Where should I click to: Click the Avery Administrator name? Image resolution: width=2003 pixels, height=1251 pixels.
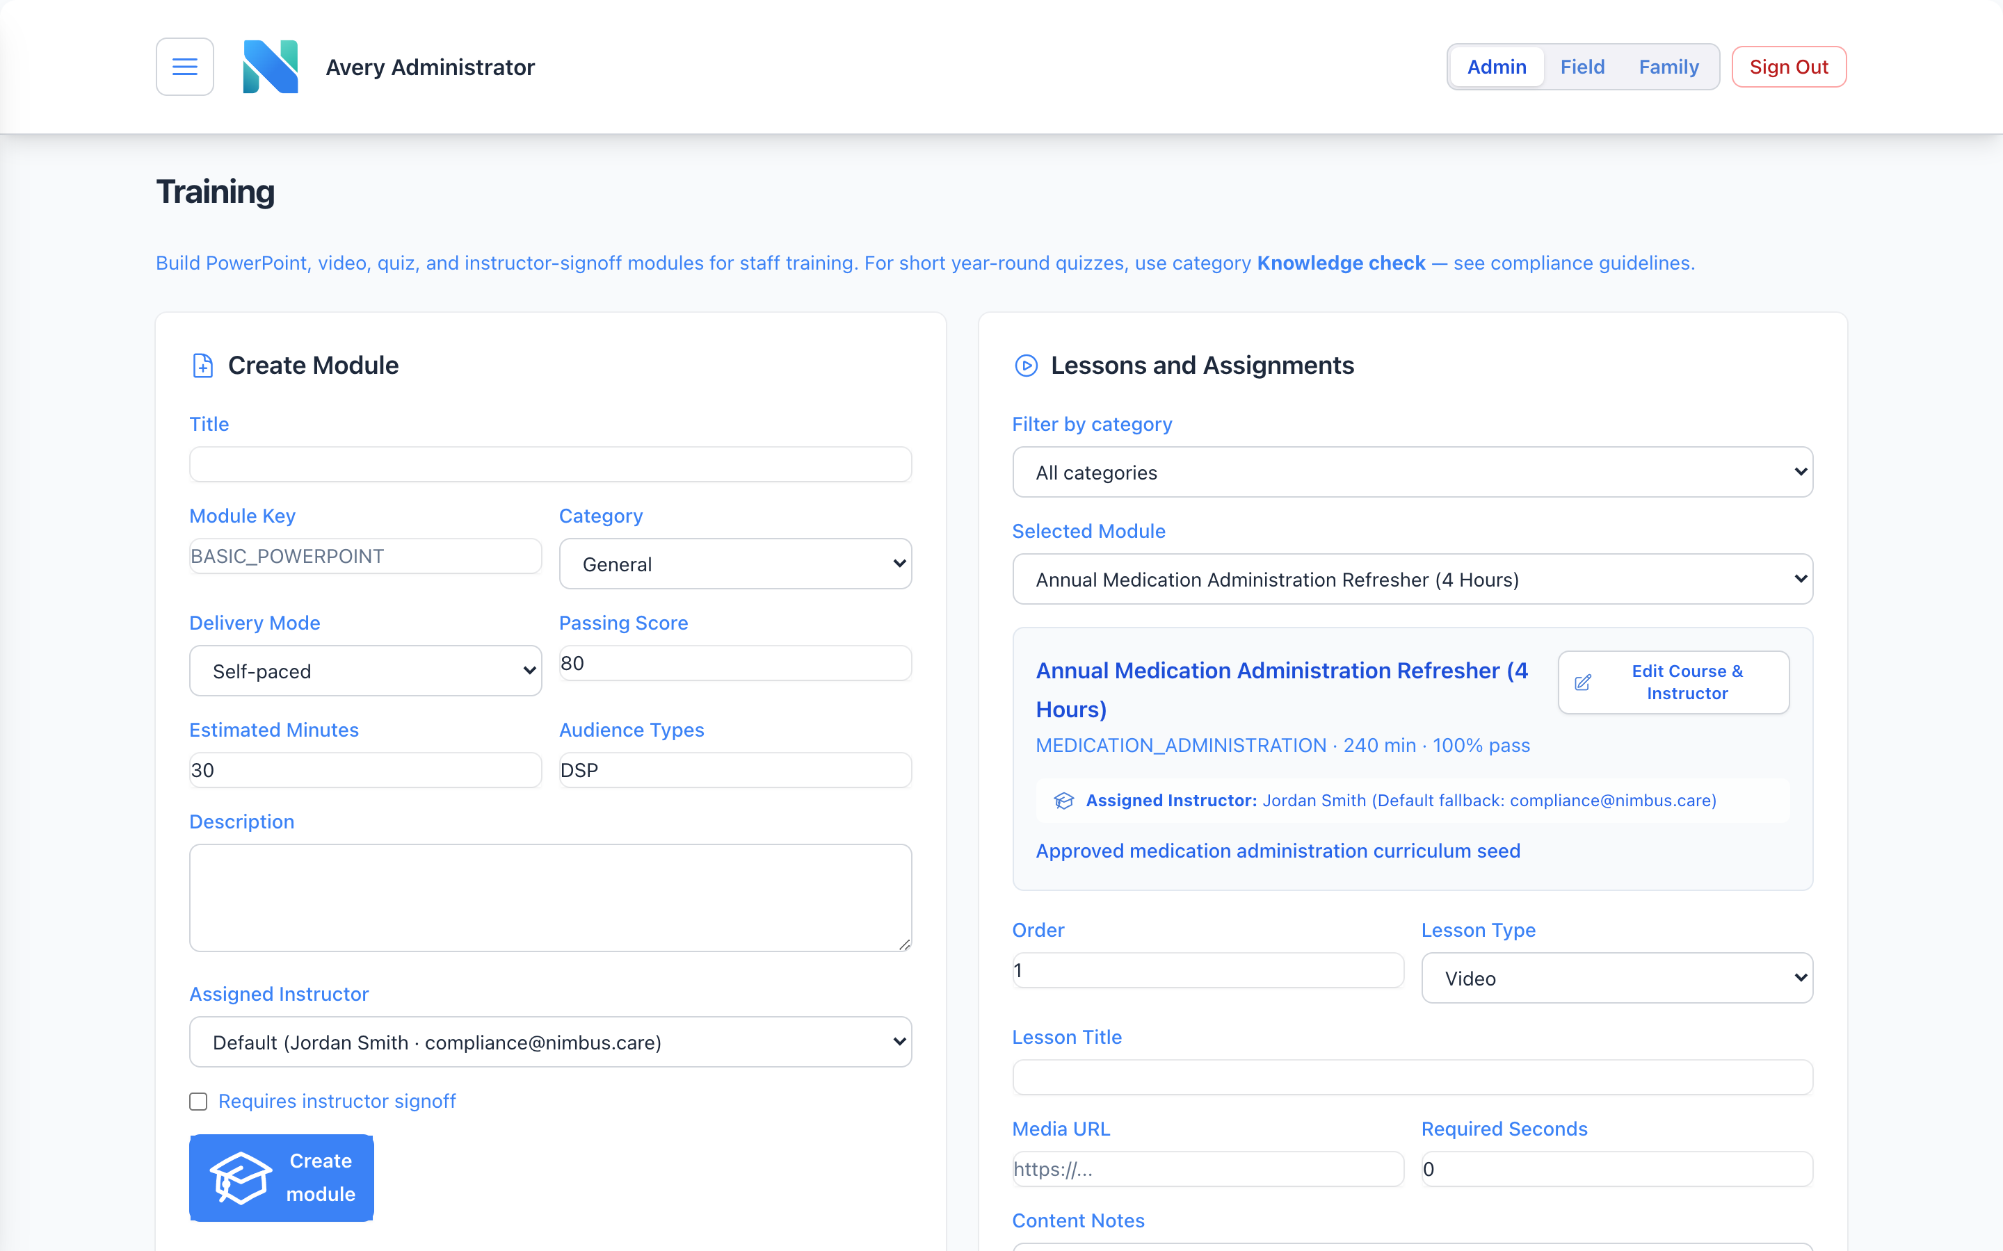[431, 67]
